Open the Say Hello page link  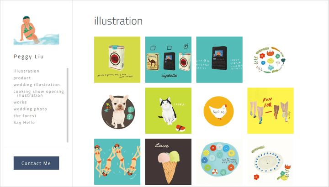click(x=24, y=123)
